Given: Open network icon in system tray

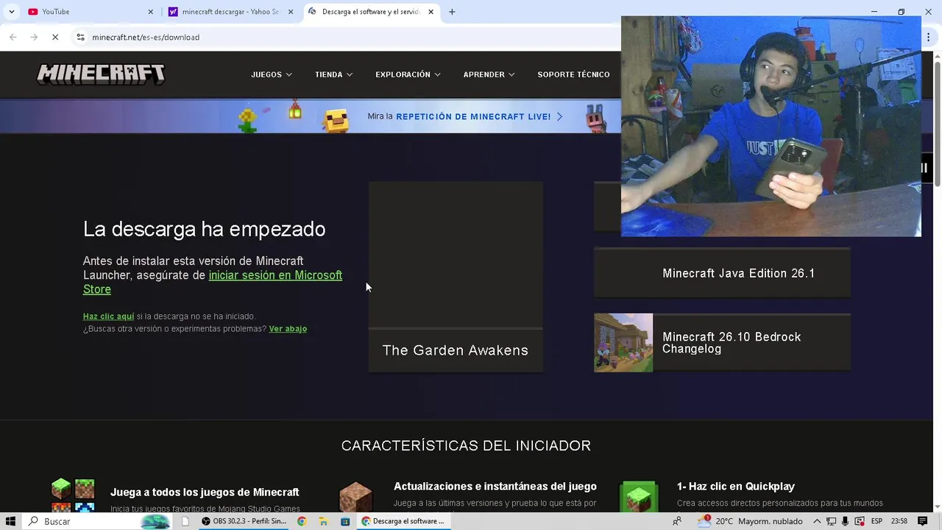Looking at the screenshot, I should pos(831,521).
